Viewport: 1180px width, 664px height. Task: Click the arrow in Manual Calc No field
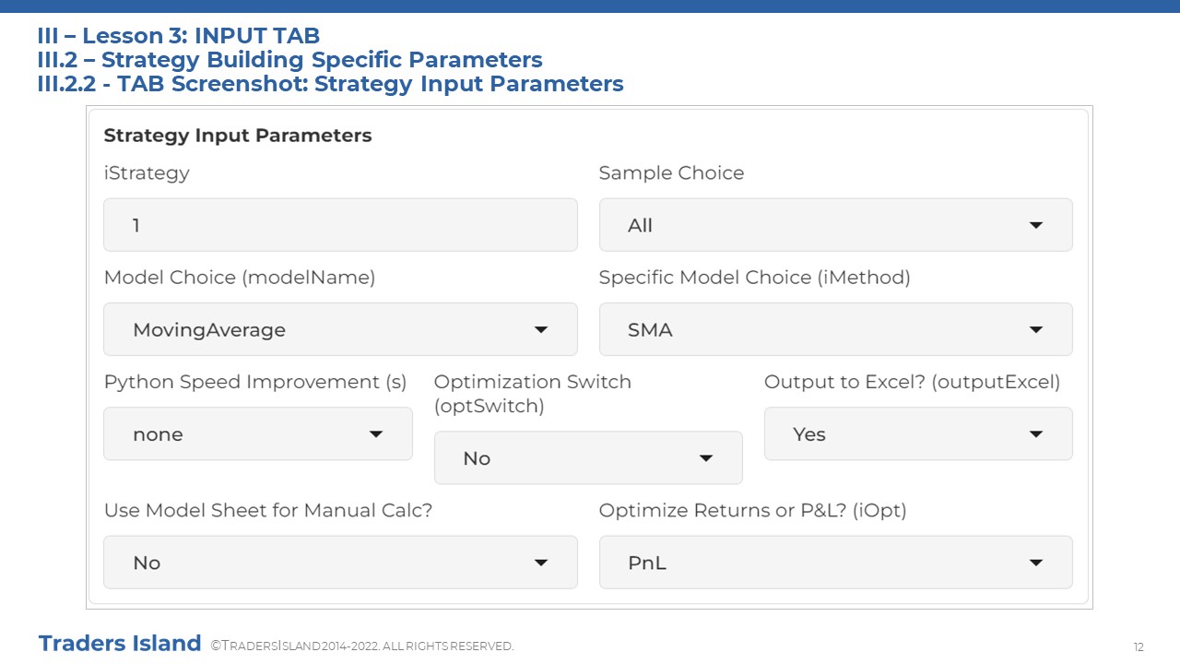coord(541,562)
